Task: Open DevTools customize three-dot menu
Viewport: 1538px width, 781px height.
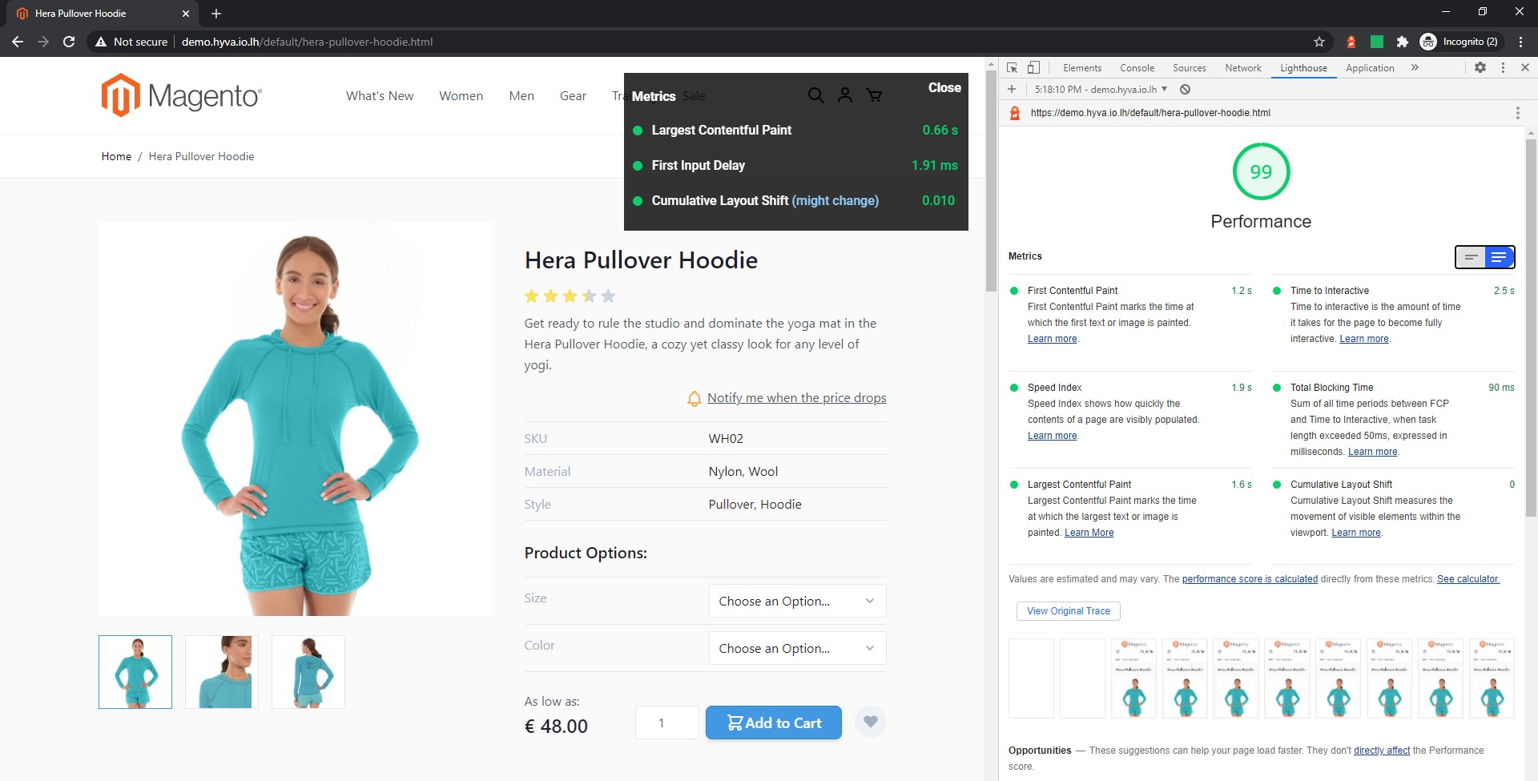Action: click(x=1503, y=68)
